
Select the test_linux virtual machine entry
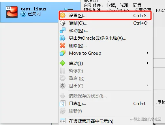point(40,12)
